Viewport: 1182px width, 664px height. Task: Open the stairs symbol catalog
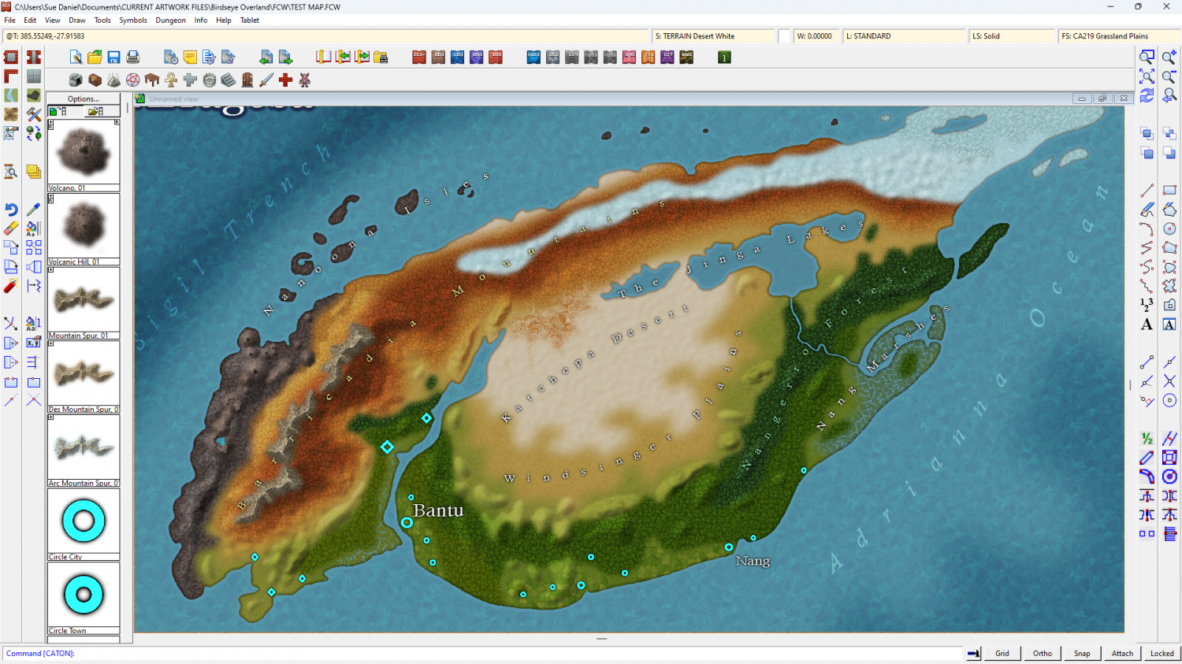coord(229,80)
